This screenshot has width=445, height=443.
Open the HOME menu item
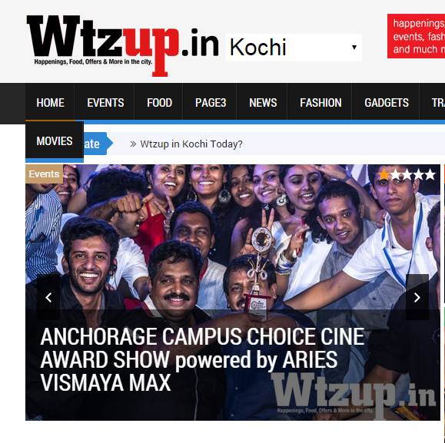[x=50, y=103]
